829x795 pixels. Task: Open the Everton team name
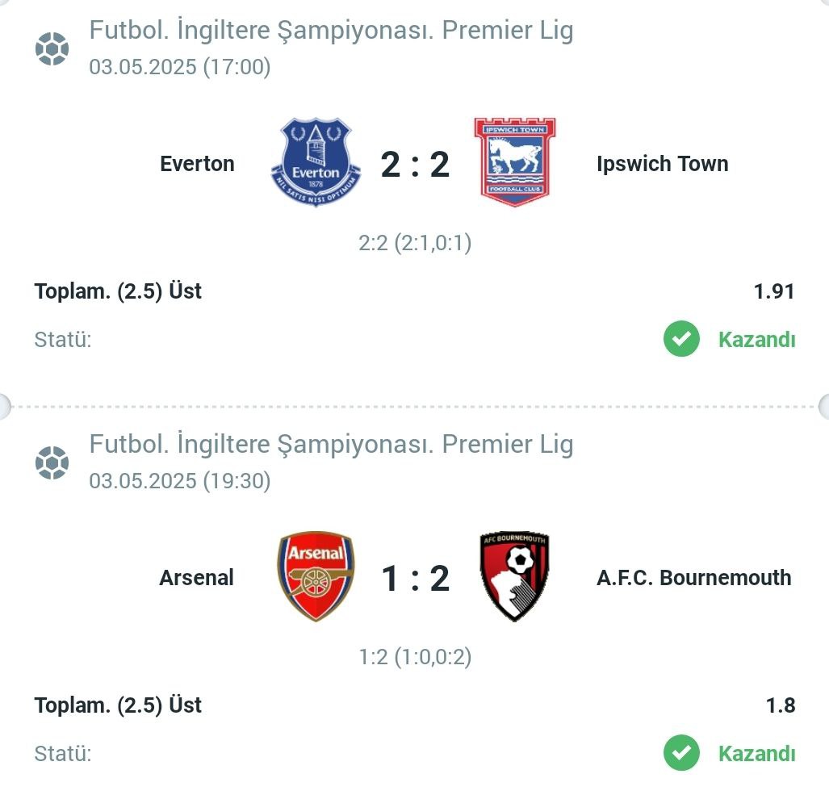[x=197, y=164]
